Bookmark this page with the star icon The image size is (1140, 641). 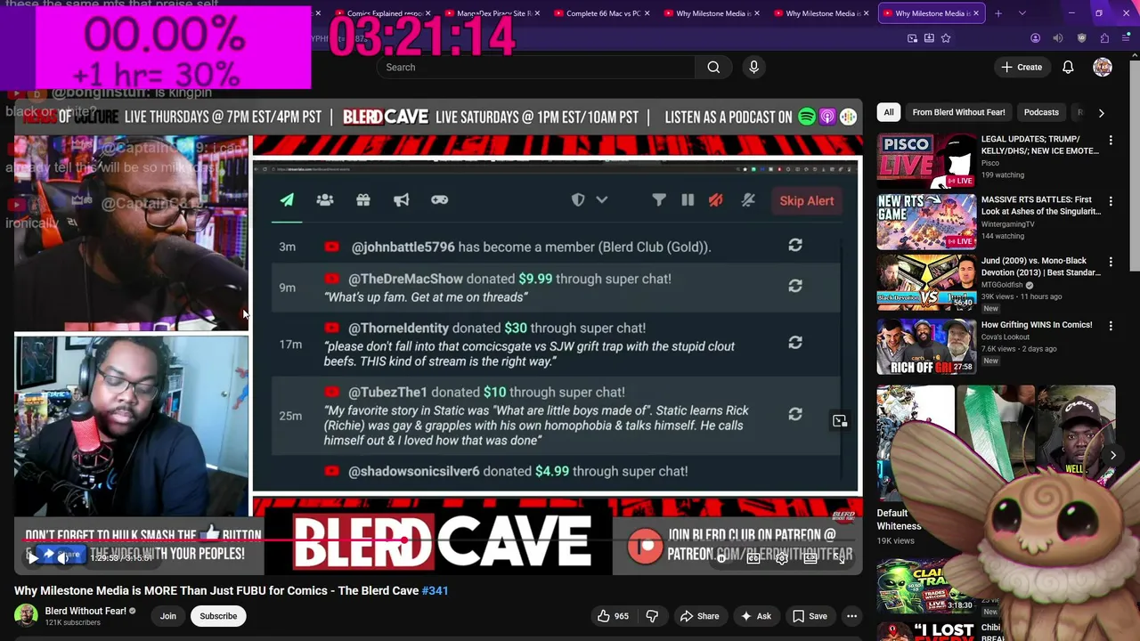point(946,38)
